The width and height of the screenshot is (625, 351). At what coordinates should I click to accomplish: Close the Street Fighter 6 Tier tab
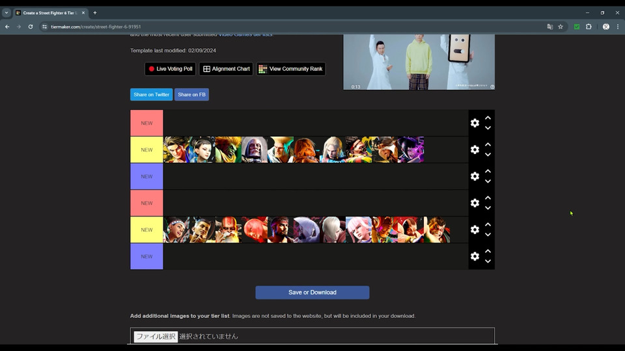pyautogui.click(x=83, y=13)
